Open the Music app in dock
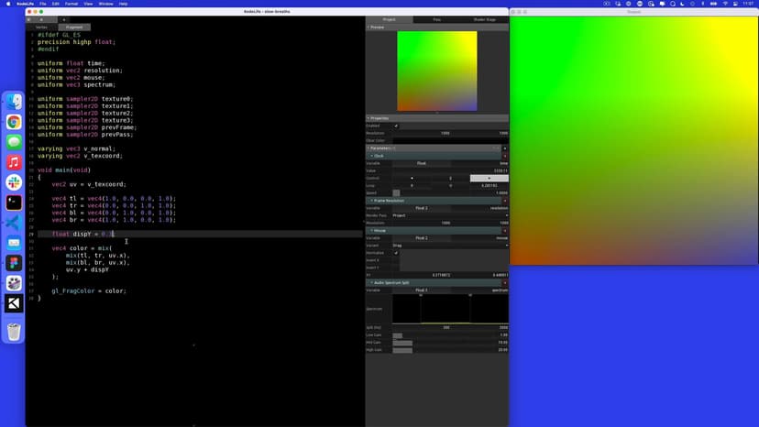 coord(14,162)
